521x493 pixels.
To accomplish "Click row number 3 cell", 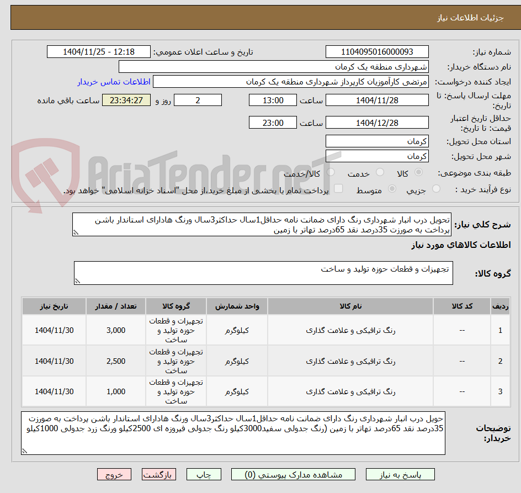I will coord(500,391).
